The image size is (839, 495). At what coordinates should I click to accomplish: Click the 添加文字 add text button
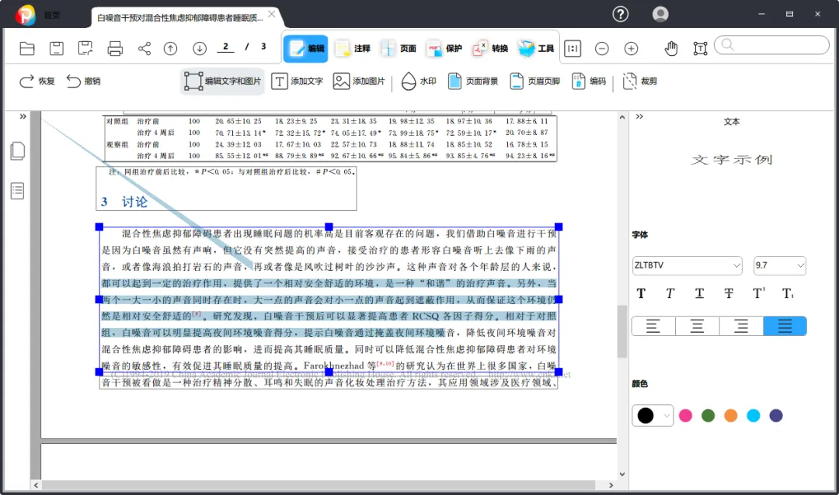pyautogui.click(x=297, y=81)
